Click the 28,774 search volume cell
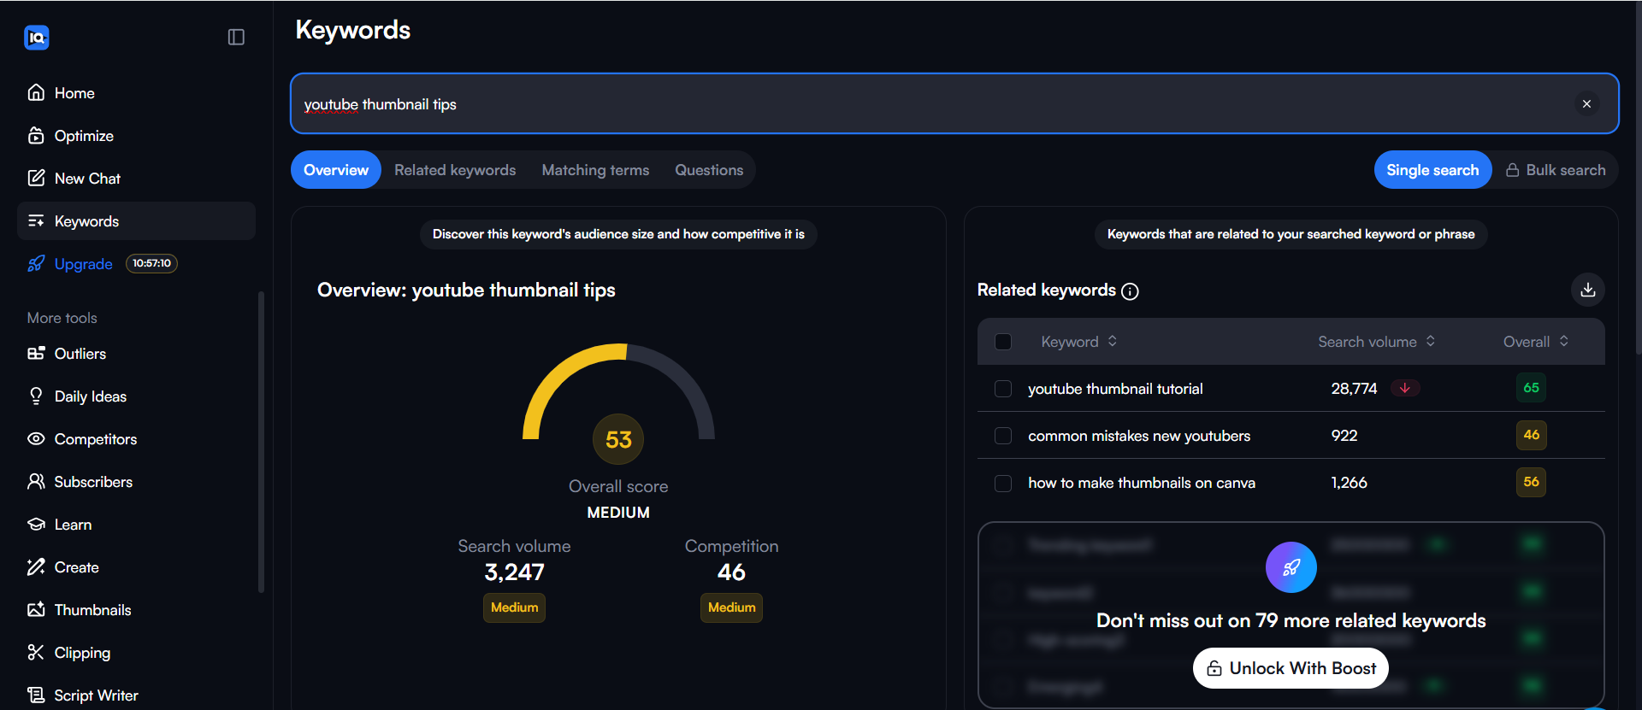 pos(1354,389)
